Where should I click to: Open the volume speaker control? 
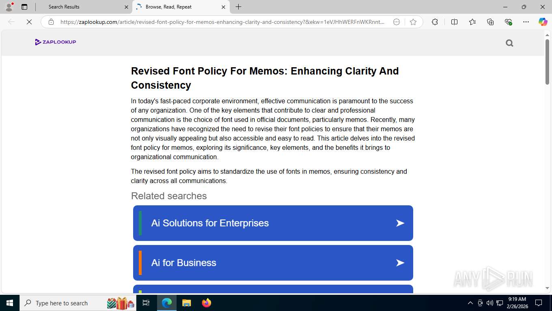pyautogui.click(x=489, y=303)
